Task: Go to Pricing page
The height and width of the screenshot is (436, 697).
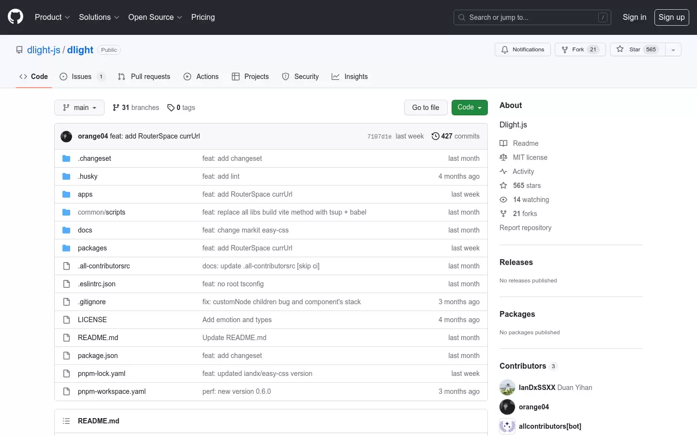Action: tap(203, 17)
